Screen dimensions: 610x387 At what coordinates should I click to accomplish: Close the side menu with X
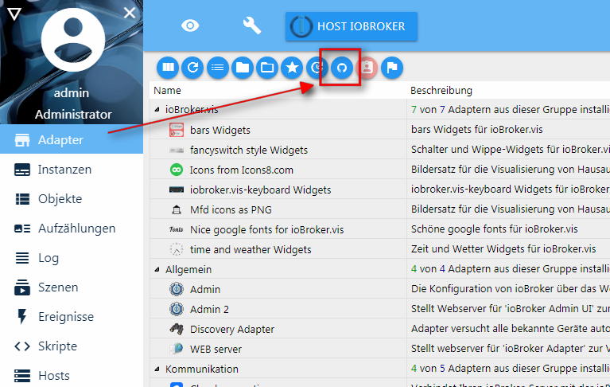click(x=130, y=13)
